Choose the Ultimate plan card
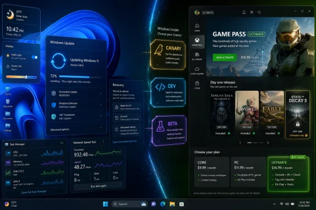 click(x=289, y=174)
